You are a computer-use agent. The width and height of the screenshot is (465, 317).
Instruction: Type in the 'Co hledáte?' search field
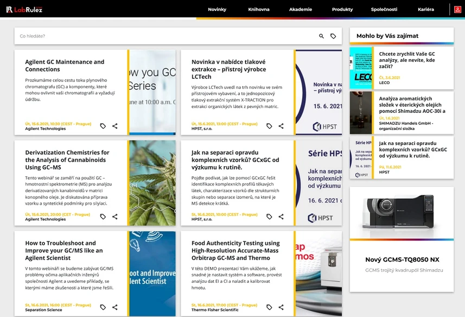163,36
